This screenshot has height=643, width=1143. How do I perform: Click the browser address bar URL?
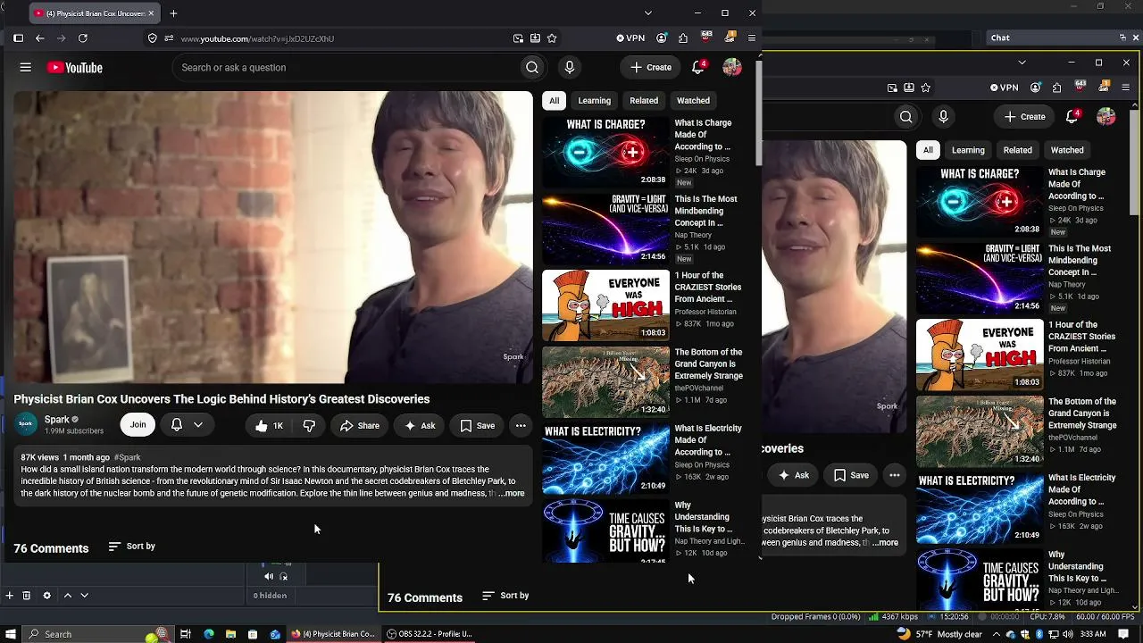(x=257, y=38)
